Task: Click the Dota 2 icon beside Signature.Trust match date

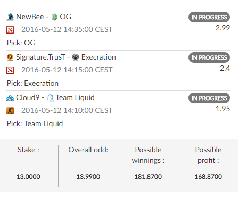Action: tap(10, 70)
